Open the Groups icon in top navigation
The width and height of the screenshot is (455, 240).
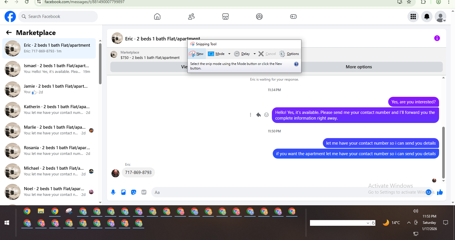[259, 17]
